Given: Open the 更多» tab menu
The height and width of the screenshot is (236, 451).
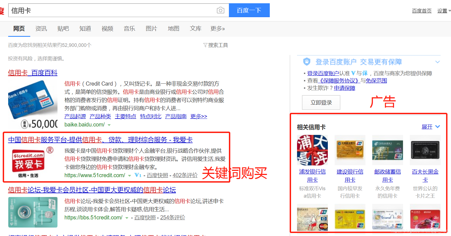Looking at the screenshot, I should pyautogui.click(x=217, y=29).
